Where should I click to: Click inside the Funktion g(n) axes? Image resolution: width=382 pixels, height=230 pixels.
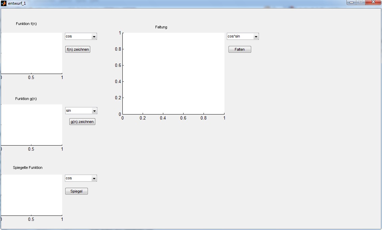pyautogui.click(x=31, y=125)
